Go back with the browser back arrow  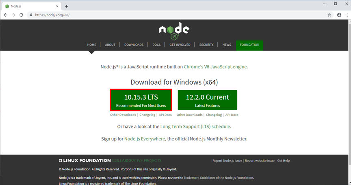coord(6,15)
